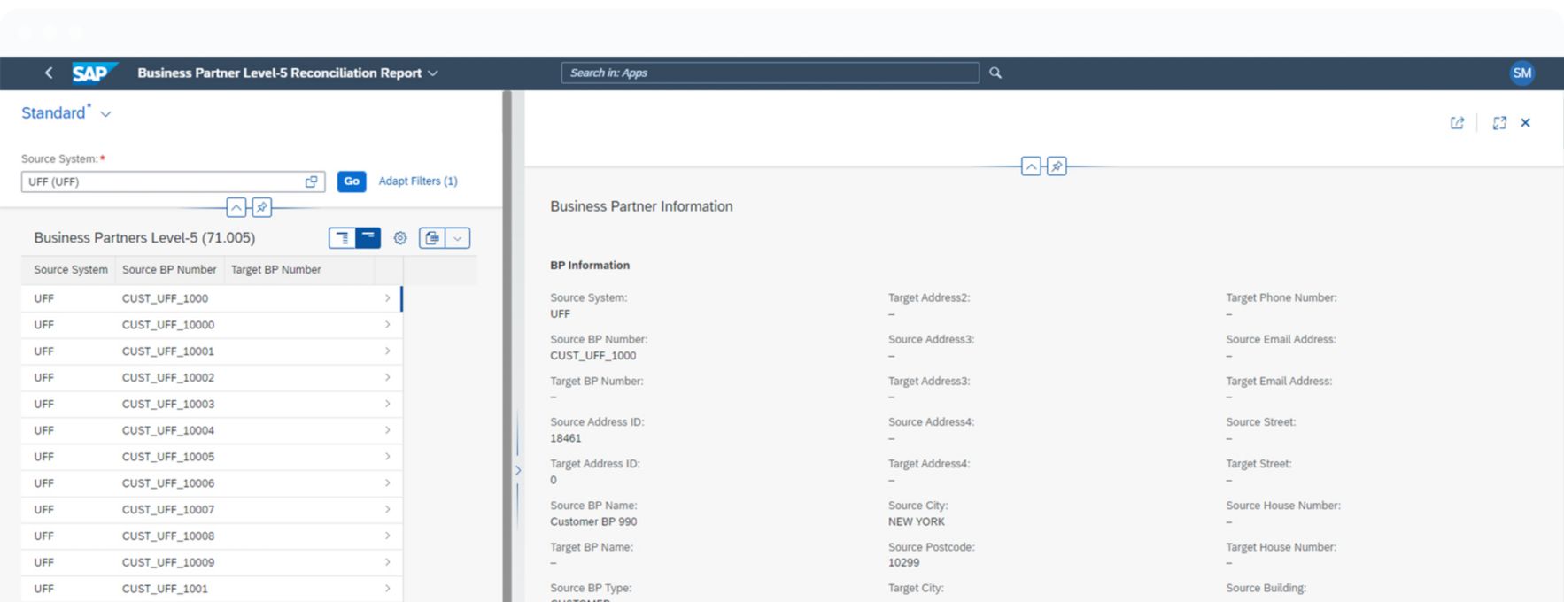Enter full screen mode for detail panel
This screenshot has width=1564, height=602.
(1499, 123)
